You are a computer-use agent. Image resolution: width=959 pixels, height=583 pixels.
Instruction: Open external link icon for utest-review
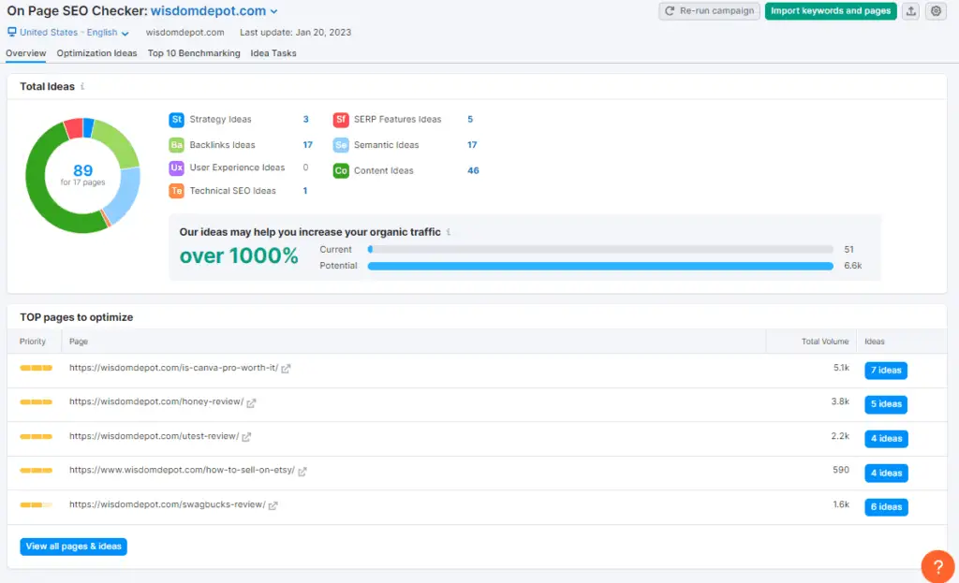pos(246,437)
